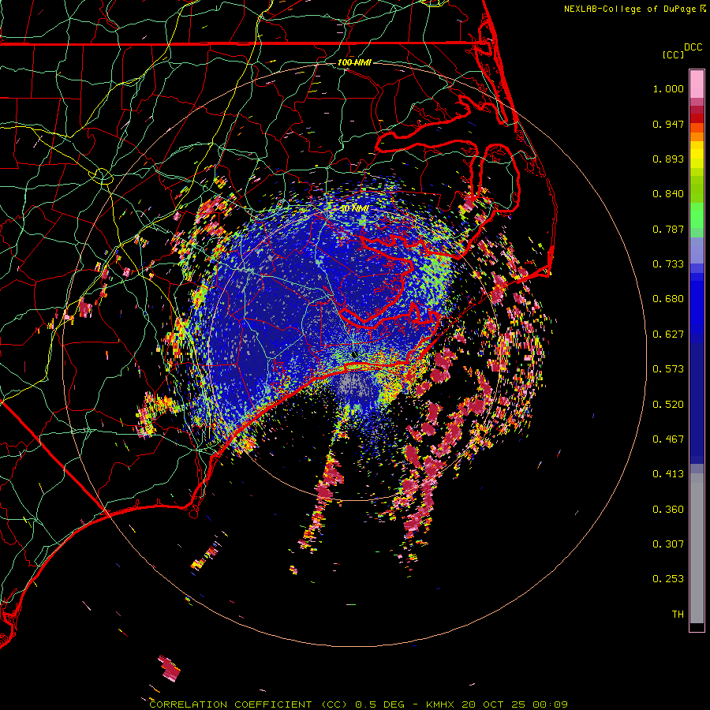Click the 0.307 scale value

click(x=668, y=544)
